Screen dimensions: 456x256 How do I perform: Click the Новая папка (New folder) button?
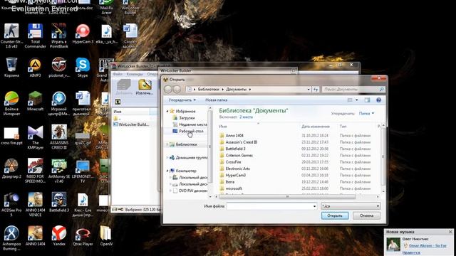pyautogui.click(x=217, y=100)
